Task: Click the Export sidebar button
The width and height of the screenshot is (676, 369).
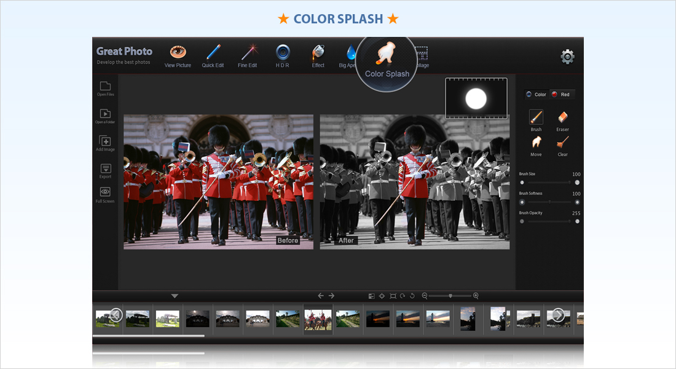Action: pyautogui.click(x=105, y=169)
